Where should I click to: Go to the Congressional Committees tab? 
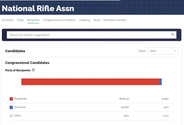[x=59, y=20]
